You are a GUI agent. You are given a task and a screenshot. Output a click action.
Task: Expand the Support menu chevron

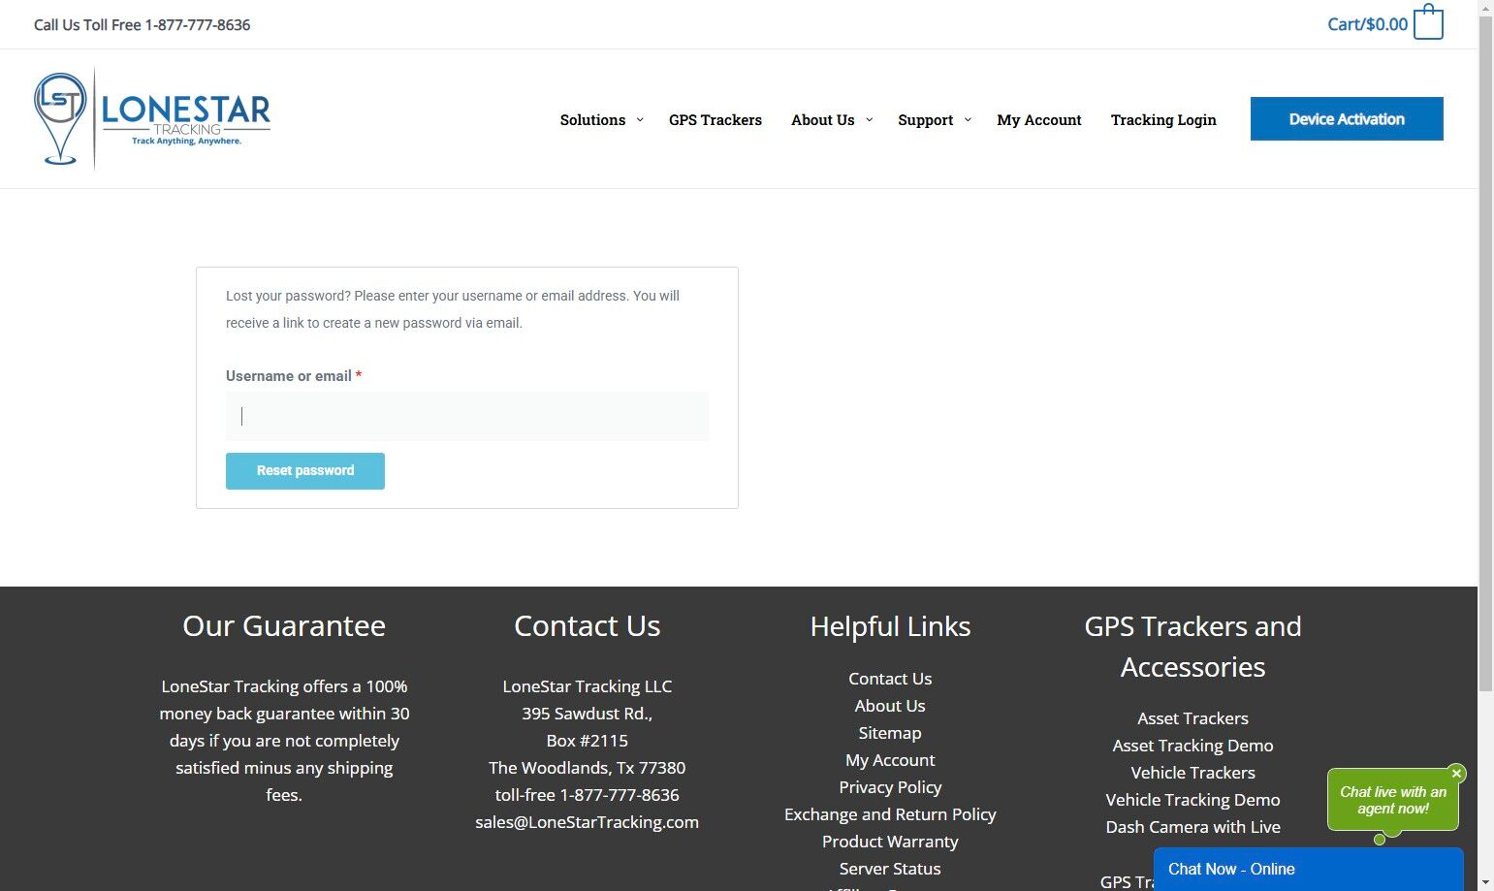pyautogui.click(x=968, y=120)
